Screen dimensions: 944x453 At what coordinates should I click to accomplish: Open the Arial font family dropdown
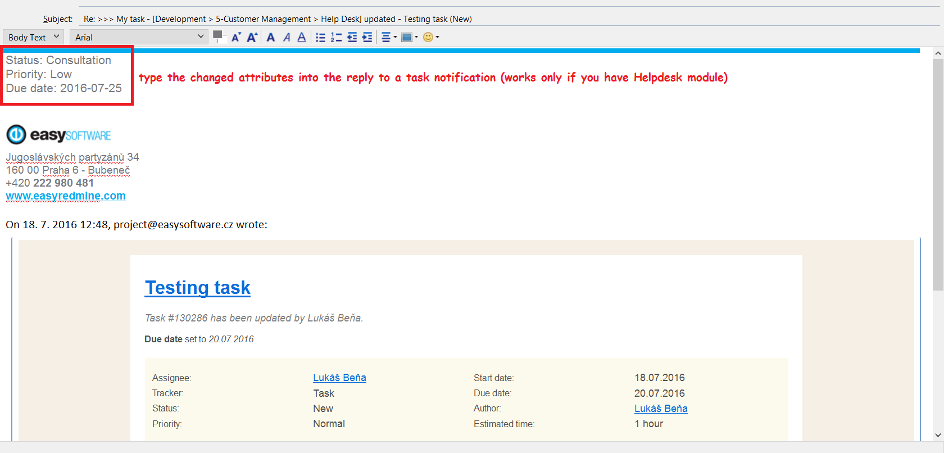[x=139, y=37]
